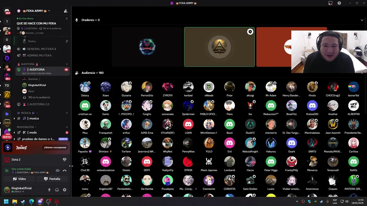This screenshot has height=206, width=367.
Task: Open the mods text channel
Action: (42, 132)
